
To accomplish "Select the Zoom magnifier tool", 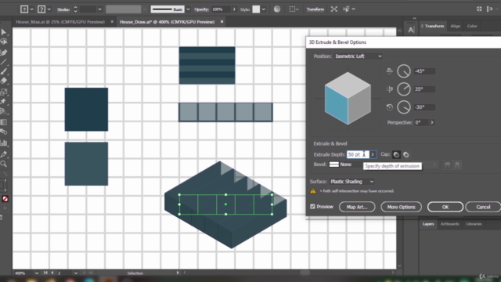I will click(x=3, y=164).
